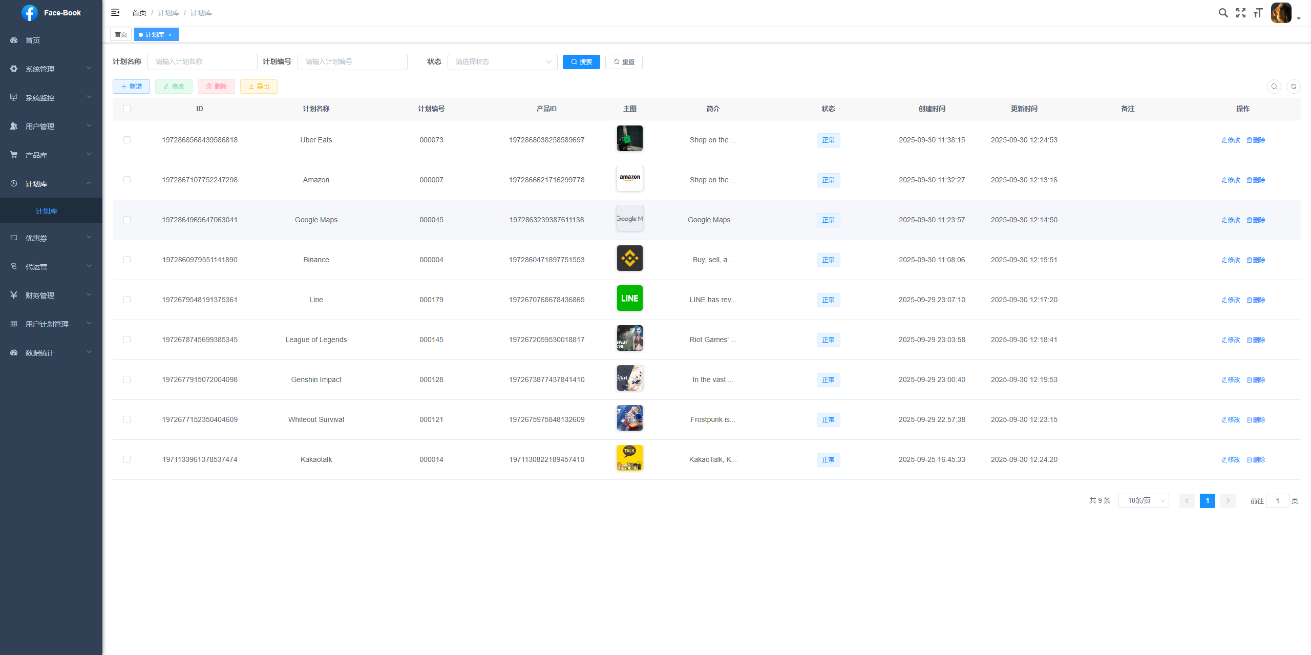Click 修改 link for Amazon row
This screenshot has width=1311, height=655.
point(1231,180)
